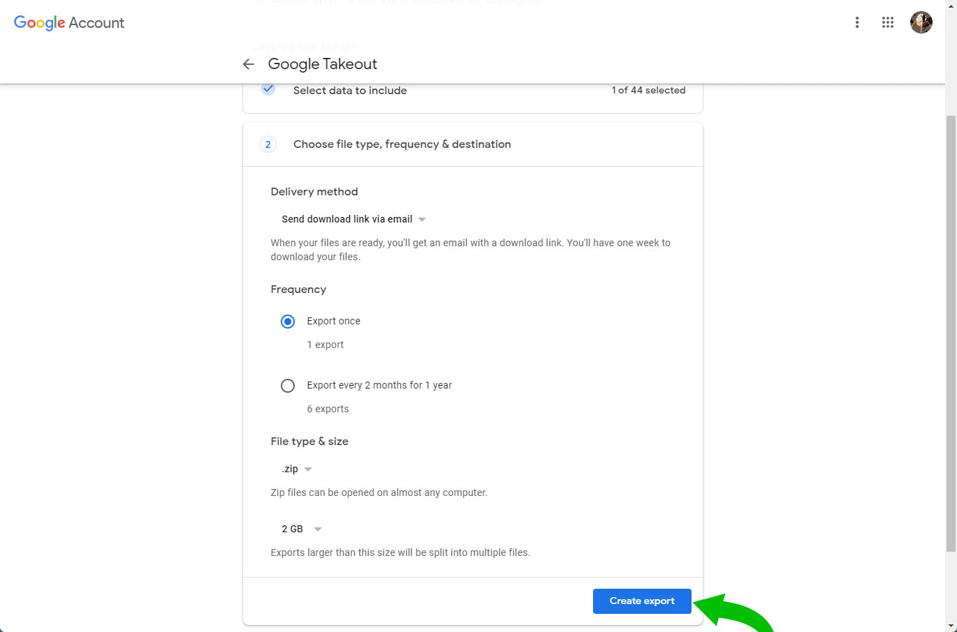
Task: Select the Export once radio button
Action: point(288,322)
